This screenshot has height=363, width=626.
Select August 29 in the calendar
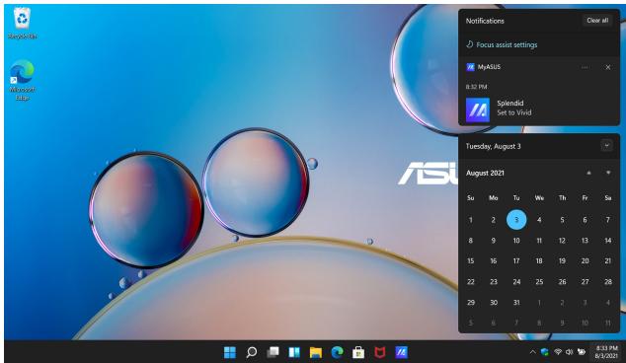click(x=471, y=303)
